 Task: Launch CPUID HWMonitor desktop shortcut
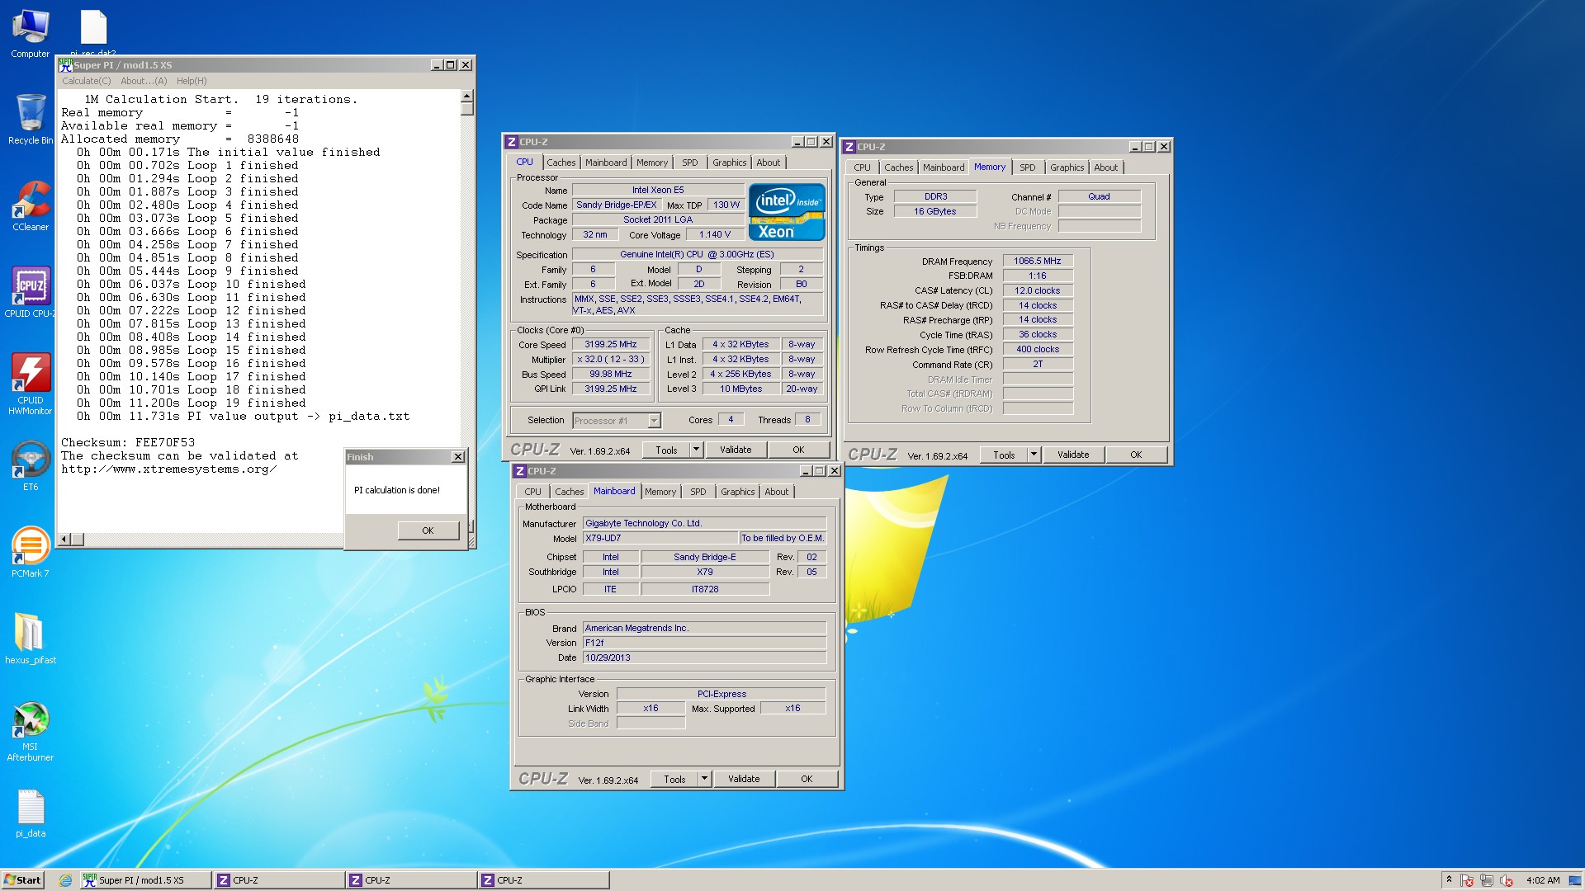(x=31, y=384)
